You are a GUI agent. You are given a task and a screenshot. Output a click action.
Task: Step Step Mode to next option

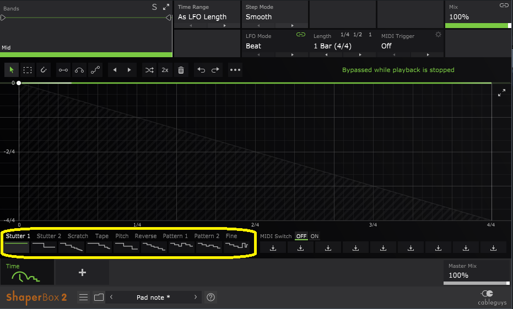click(292, 25)
